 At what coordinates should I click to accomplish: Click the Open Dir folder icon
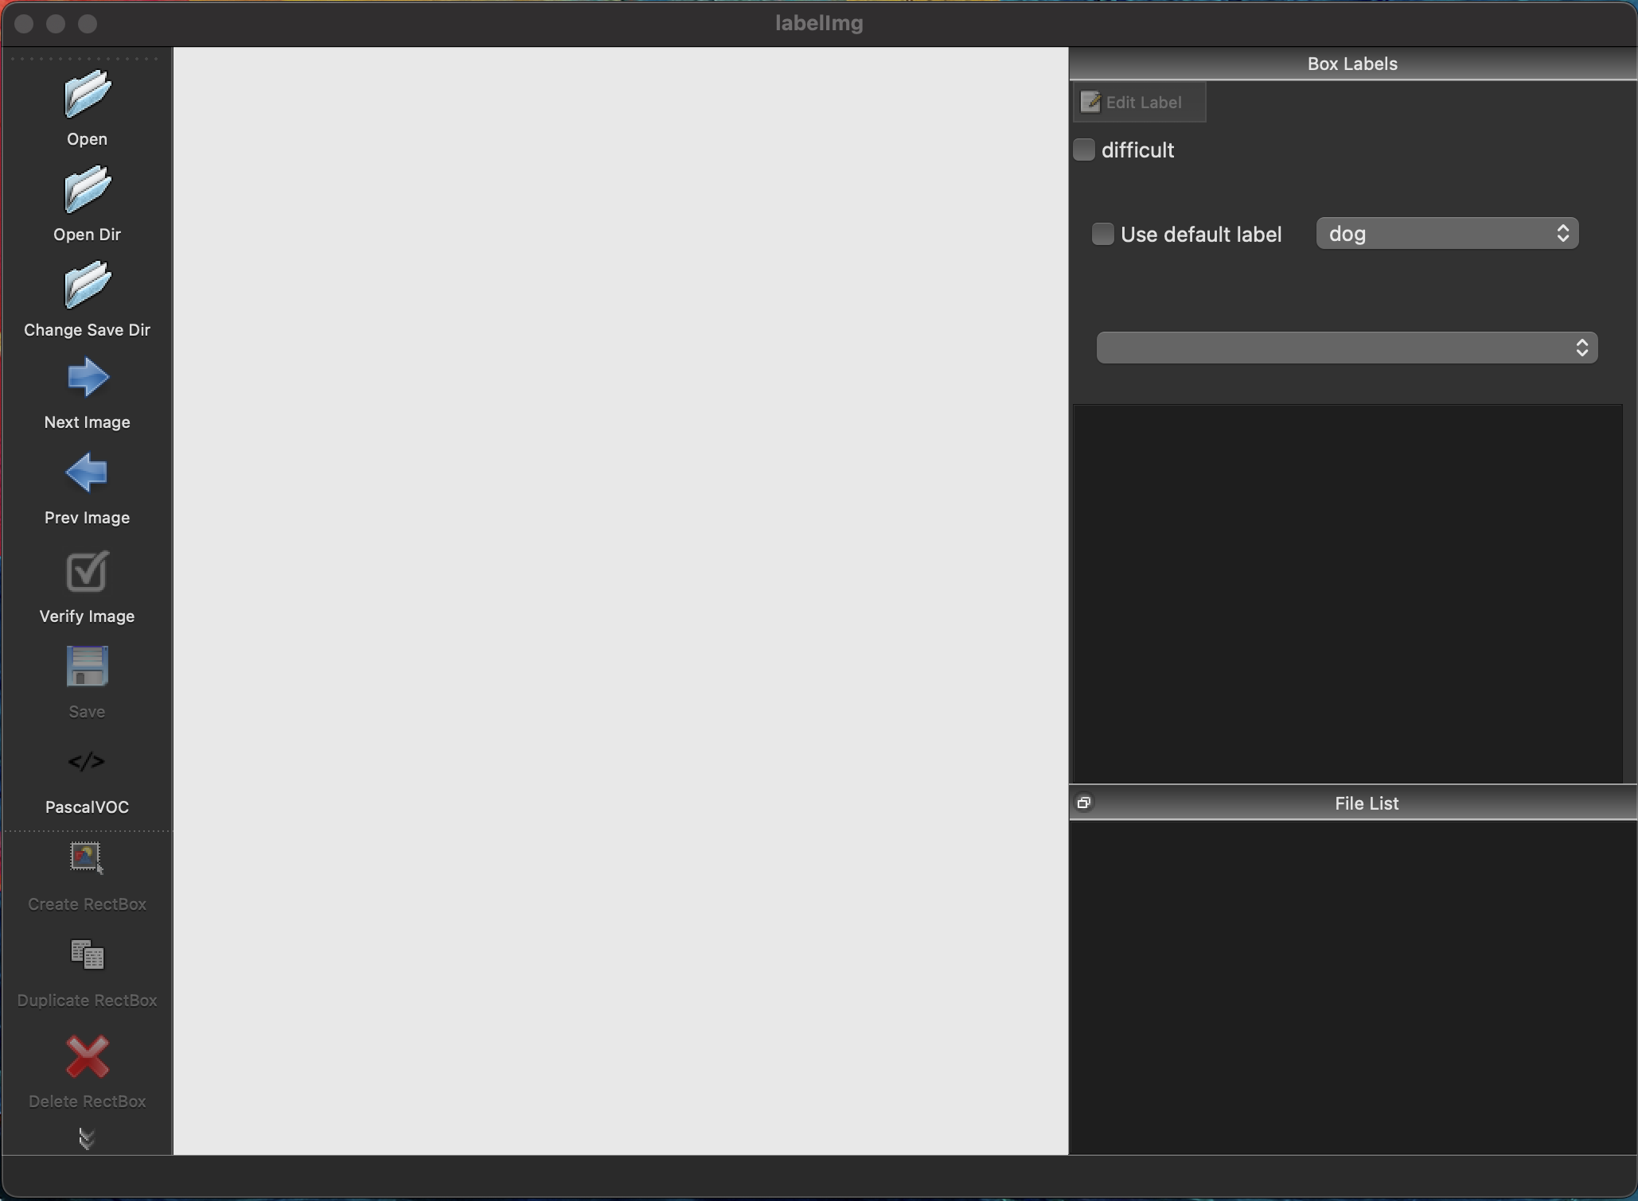coord(87,189)
